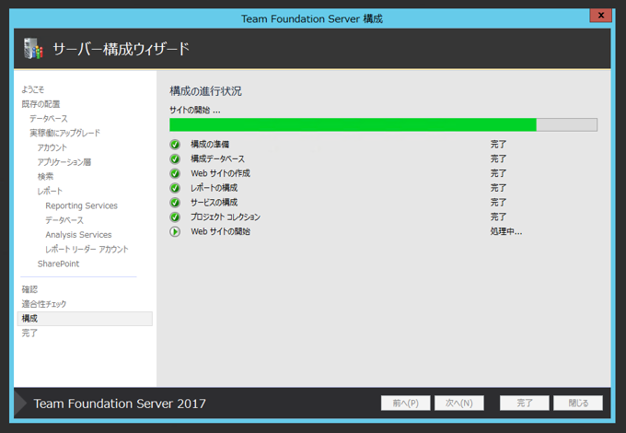Click the 構成データベース task label

coord(217,159)
